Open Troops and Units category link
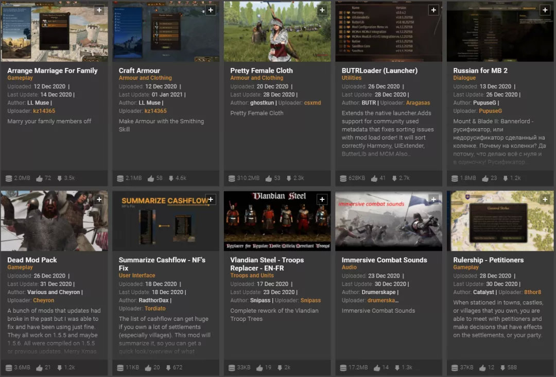 (252, 276)
